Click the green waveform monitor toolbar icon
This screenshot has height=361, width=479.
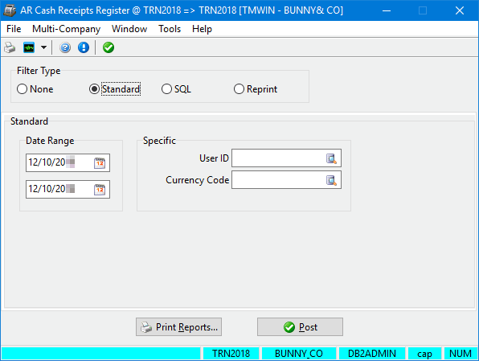29,47
